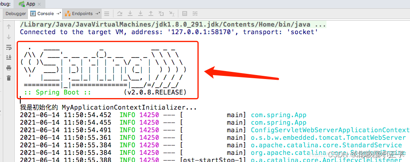Screen dimensions: 410x162
Task: Close the App debug session tab
Action: 39,4
